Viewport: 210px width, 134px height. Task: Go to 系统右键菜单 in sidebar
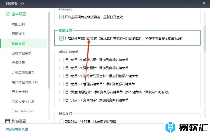pos(22,53)
